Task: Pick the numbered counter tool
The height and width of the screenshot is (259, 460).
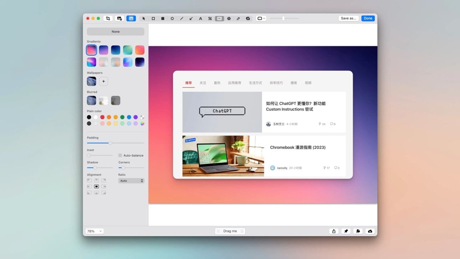Action: (x=229, y=19)
